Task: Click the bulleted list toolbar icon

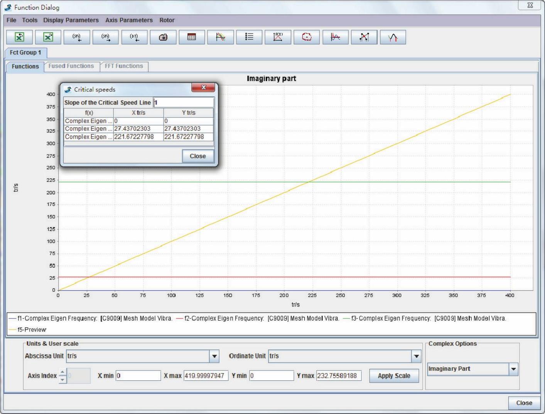Action: tap(249, 37)
